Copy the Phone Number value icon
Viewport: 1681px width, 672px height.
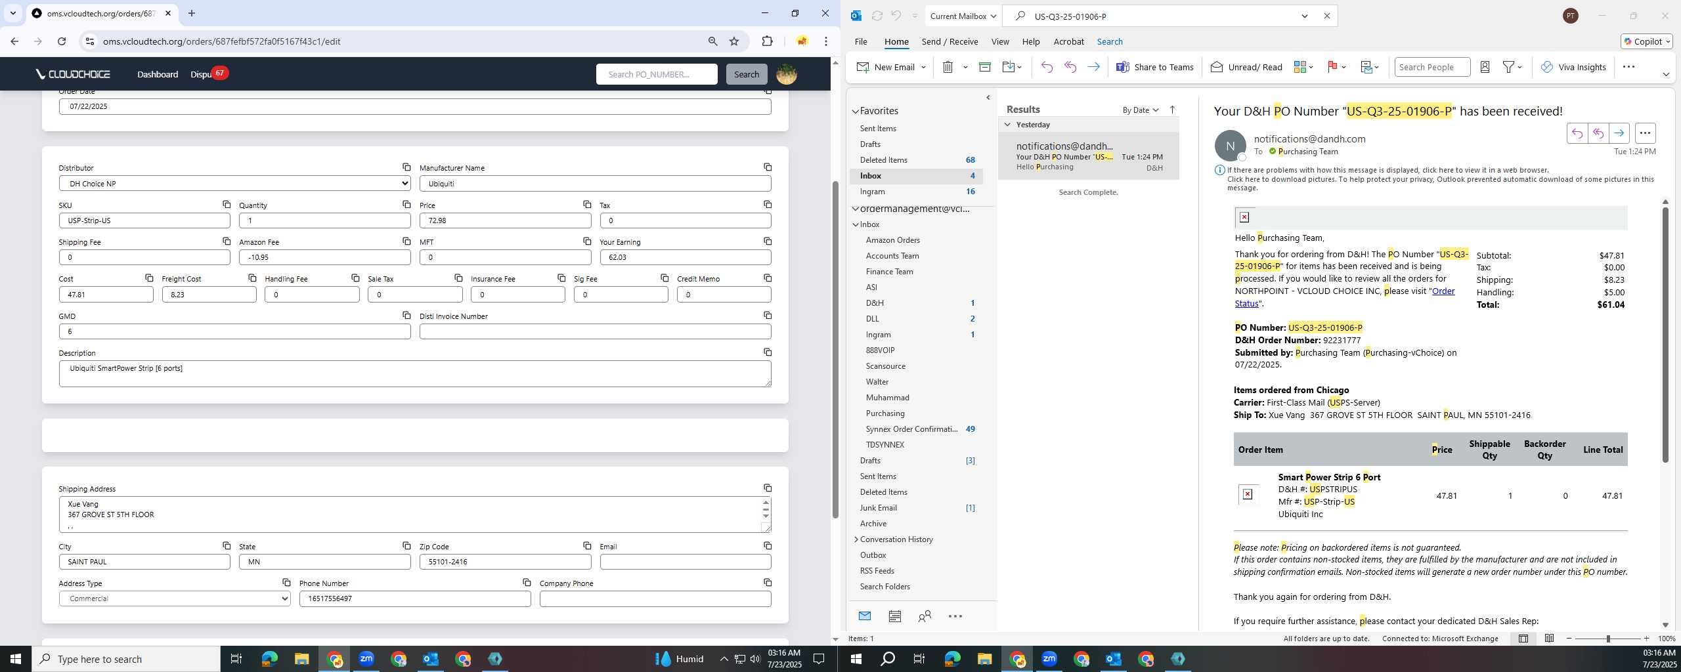point(527,582)
